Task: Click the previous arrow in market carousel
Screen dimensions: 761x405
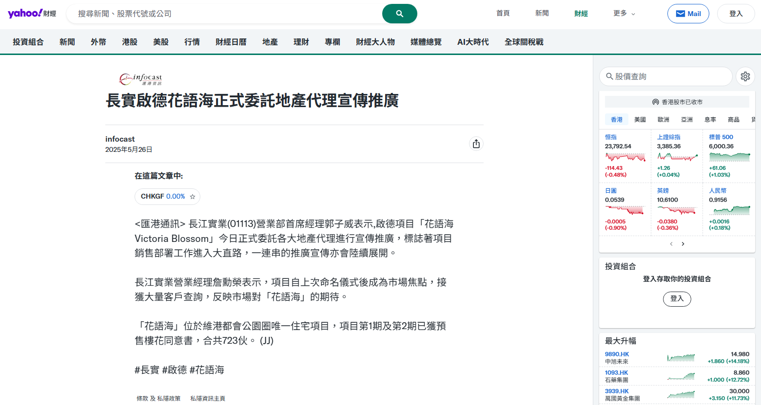Action: click(671, 244)
